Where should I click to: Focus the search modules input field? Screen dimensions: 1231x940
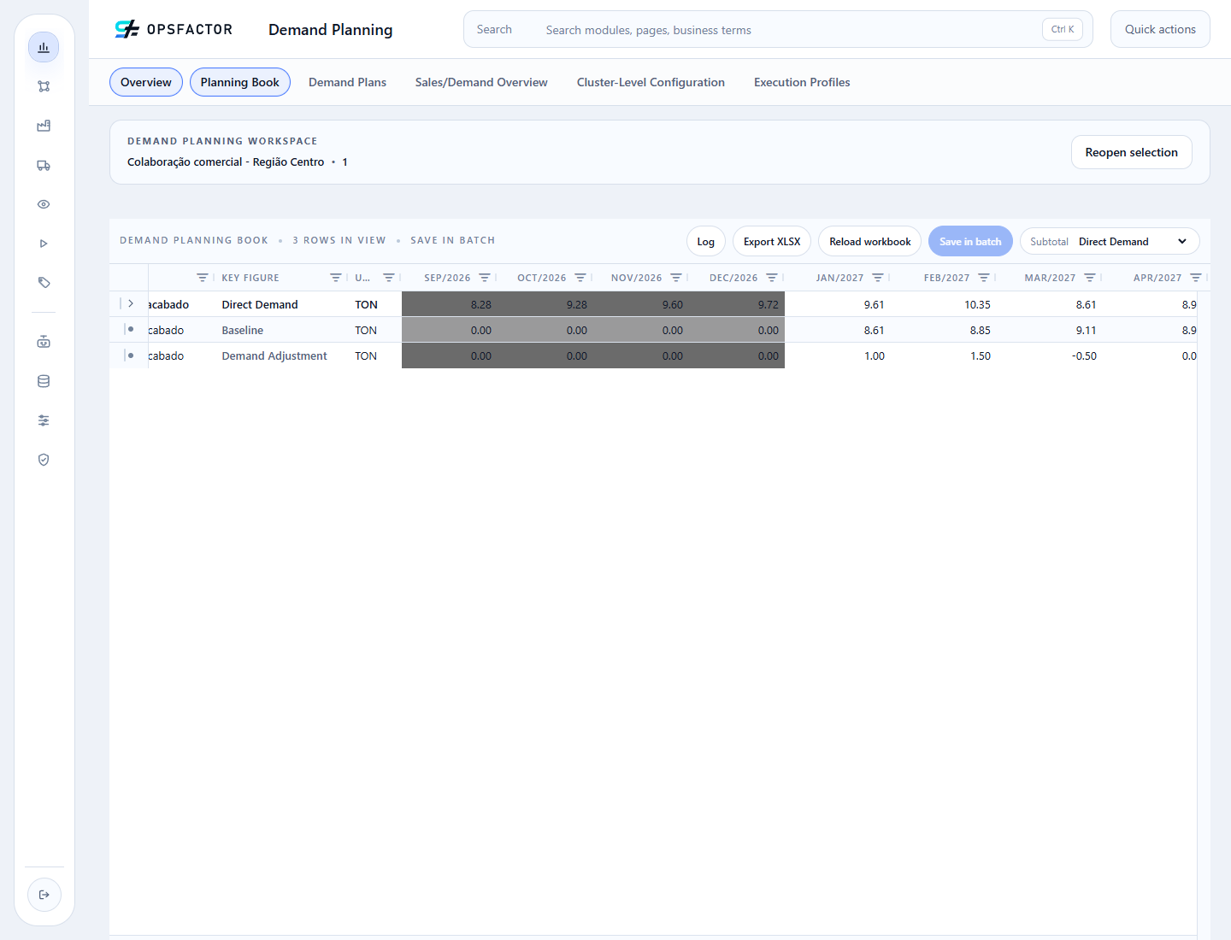click(x=778, y=29)
